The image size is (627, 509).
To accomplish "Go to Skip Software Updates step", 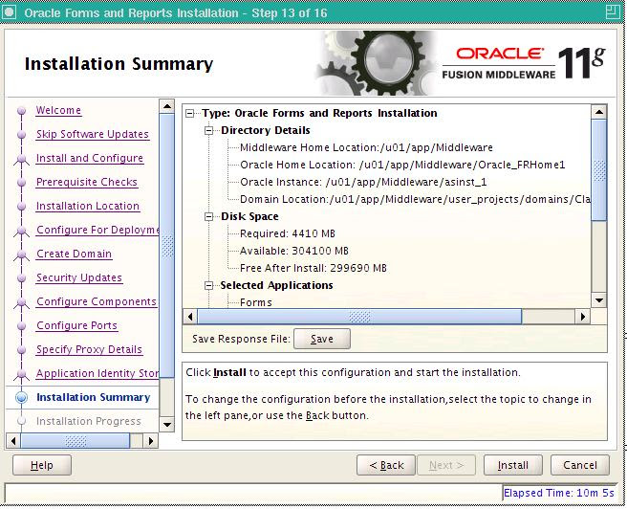I will click(93, 134).
